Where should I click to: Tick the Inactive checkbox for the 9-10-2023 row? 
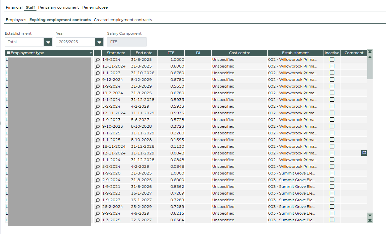tap(332, 126)
